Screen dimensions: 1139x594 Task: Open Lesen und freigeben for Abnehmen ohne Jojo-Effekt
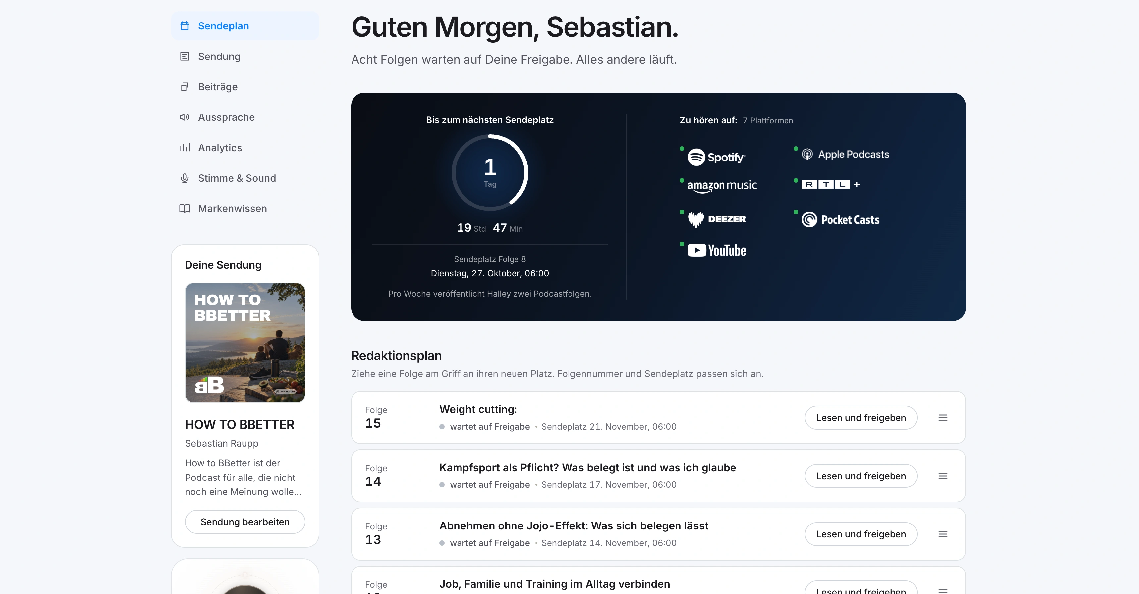(861, 534)
